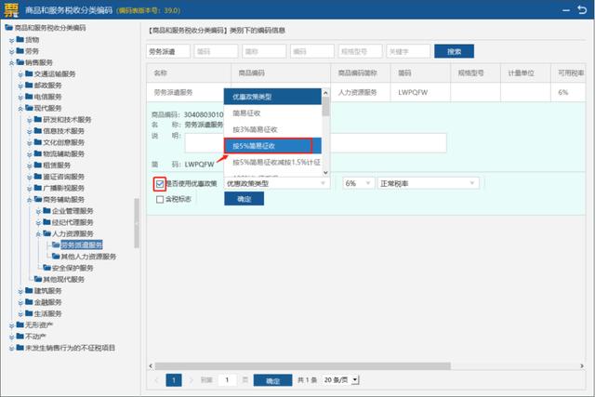Click the folder icon beside 信息技术服务
This screenshot has height=397, width=595.
[x=38, y=130]
